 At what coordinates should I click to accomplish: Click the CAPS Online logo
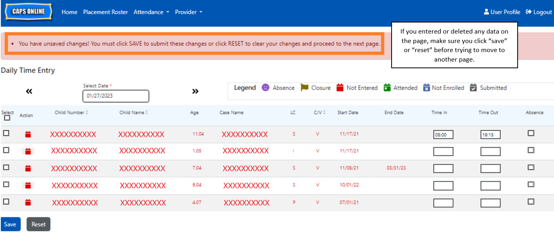pyautogui.click(x=28, y=12)
